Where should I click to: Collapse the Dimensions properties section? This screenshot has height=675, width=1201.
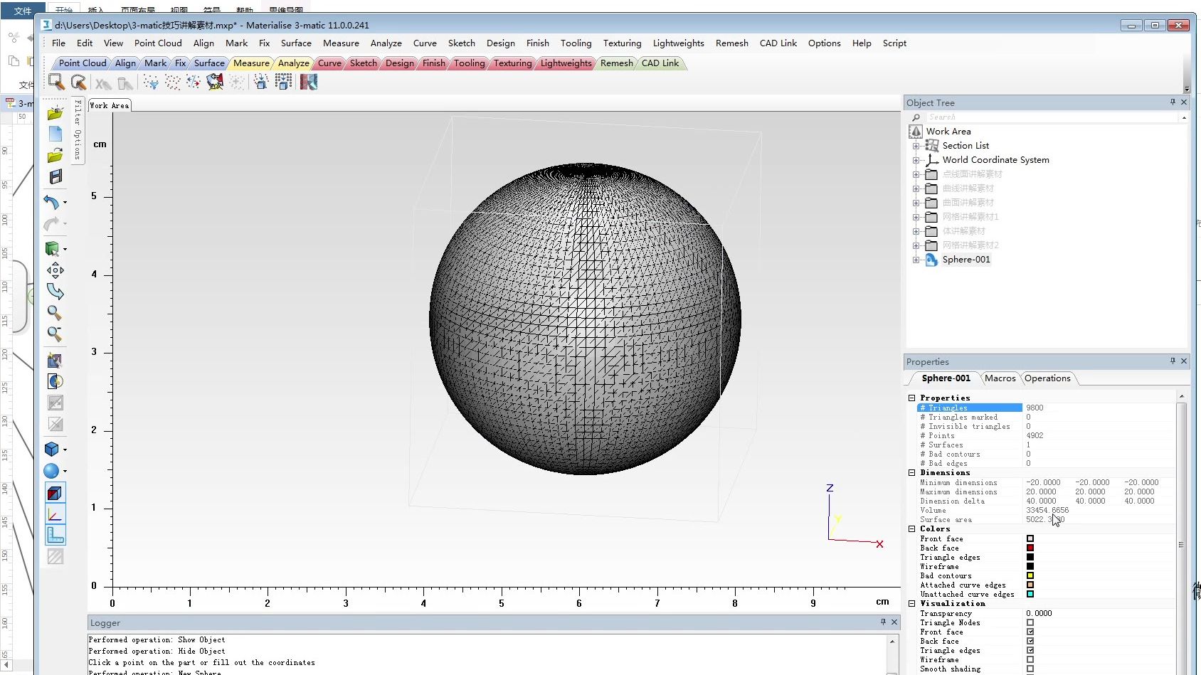(911, 472)
